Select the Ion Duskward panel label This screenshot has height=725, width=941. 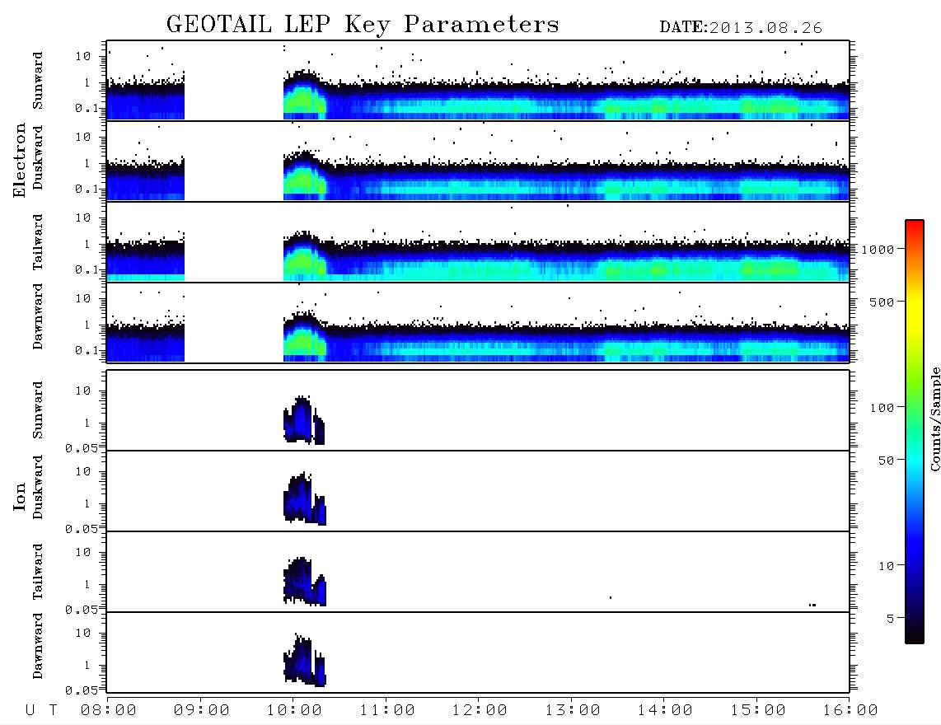38,488
